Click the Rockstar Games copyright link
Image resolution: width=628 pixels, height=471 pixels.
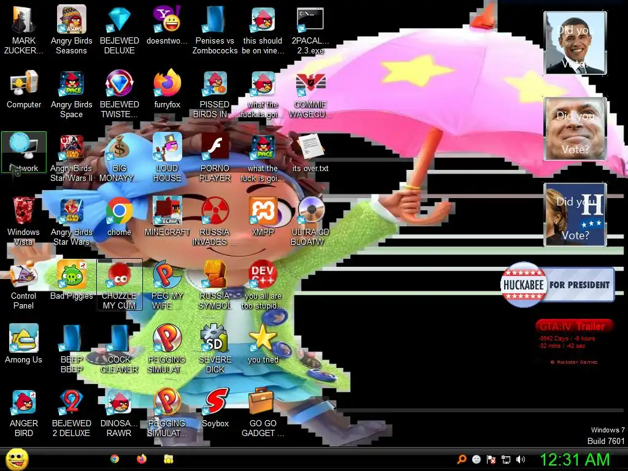pos(574,362)
